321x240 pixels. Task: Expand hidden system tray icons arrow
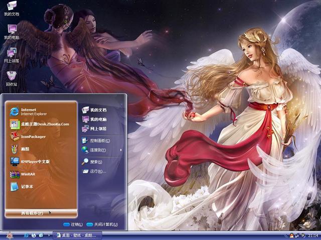coord(286,235)
